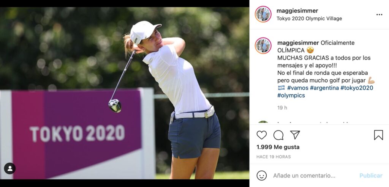
Task: Show tagged people icon on photo
Action: [9, 168]
